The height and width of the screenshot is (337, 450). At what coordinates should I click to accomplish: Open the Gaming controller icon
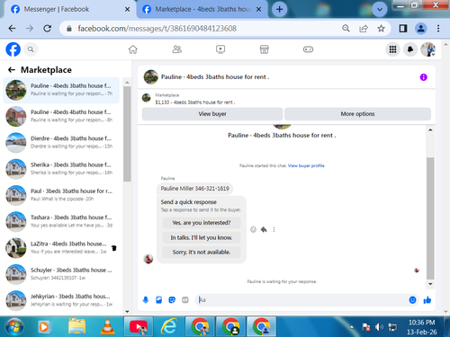click(308, 49)
